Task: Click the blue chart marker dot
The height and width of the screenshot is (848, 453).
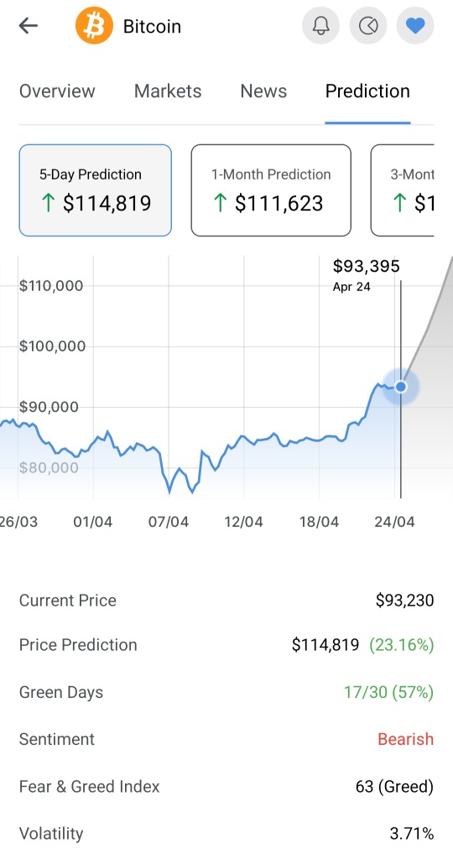Action: point(400,387)
